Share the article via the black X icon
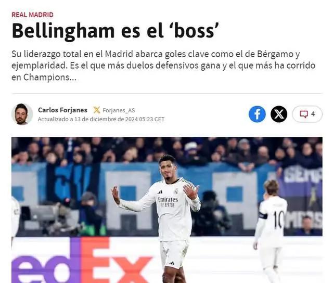 coord(279,114)
